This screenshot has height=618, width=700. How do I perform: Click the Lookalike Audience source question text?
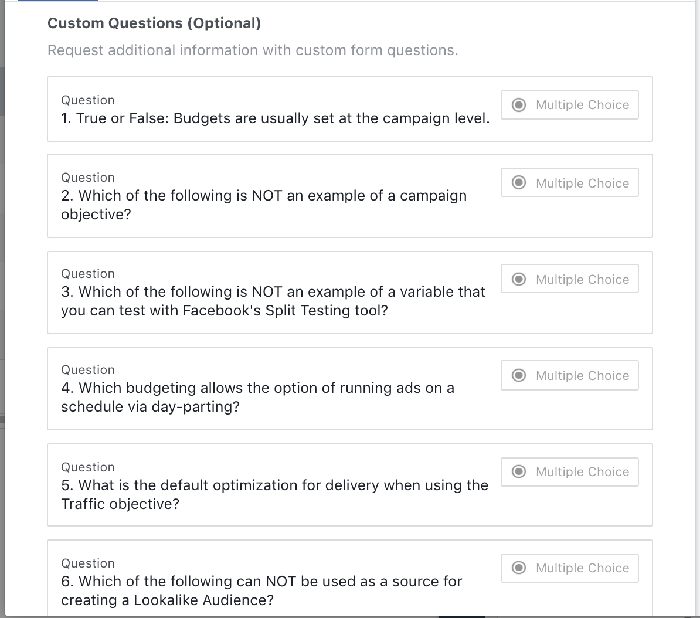pos(261,590)
